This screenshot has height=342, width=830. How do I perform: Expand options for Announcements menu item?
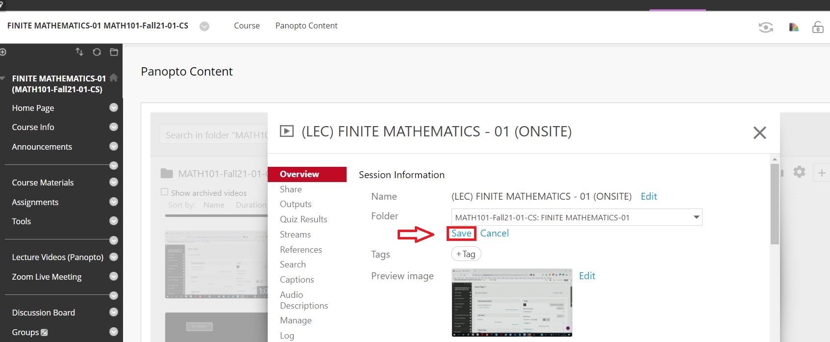114,146
